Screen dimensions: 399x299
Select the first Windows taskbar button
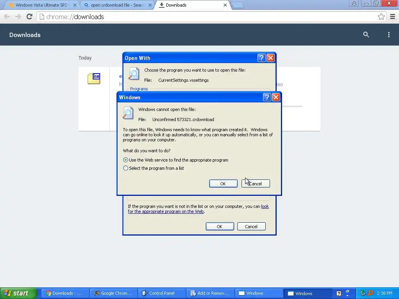point(259,293)
